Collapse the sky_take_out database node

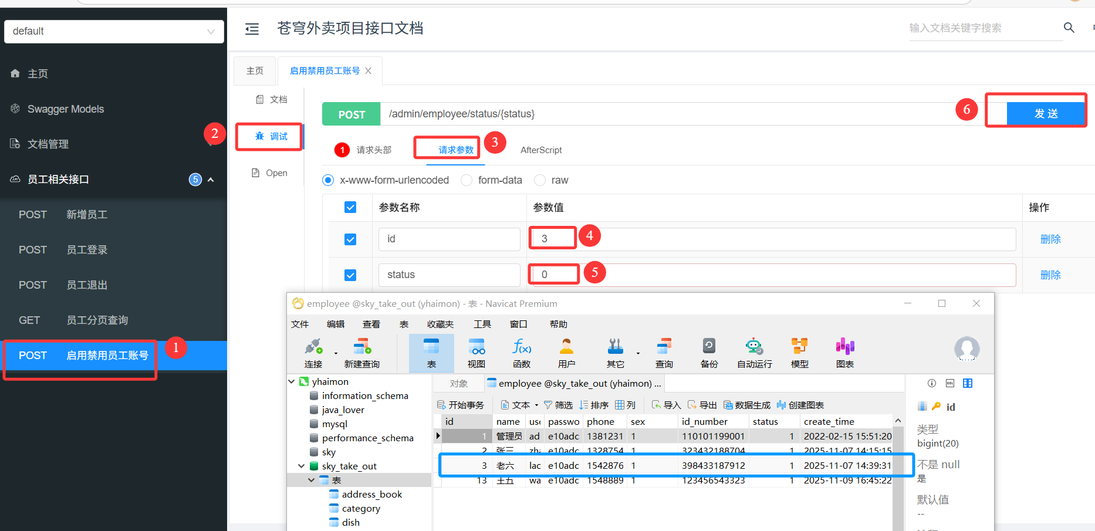302,466
